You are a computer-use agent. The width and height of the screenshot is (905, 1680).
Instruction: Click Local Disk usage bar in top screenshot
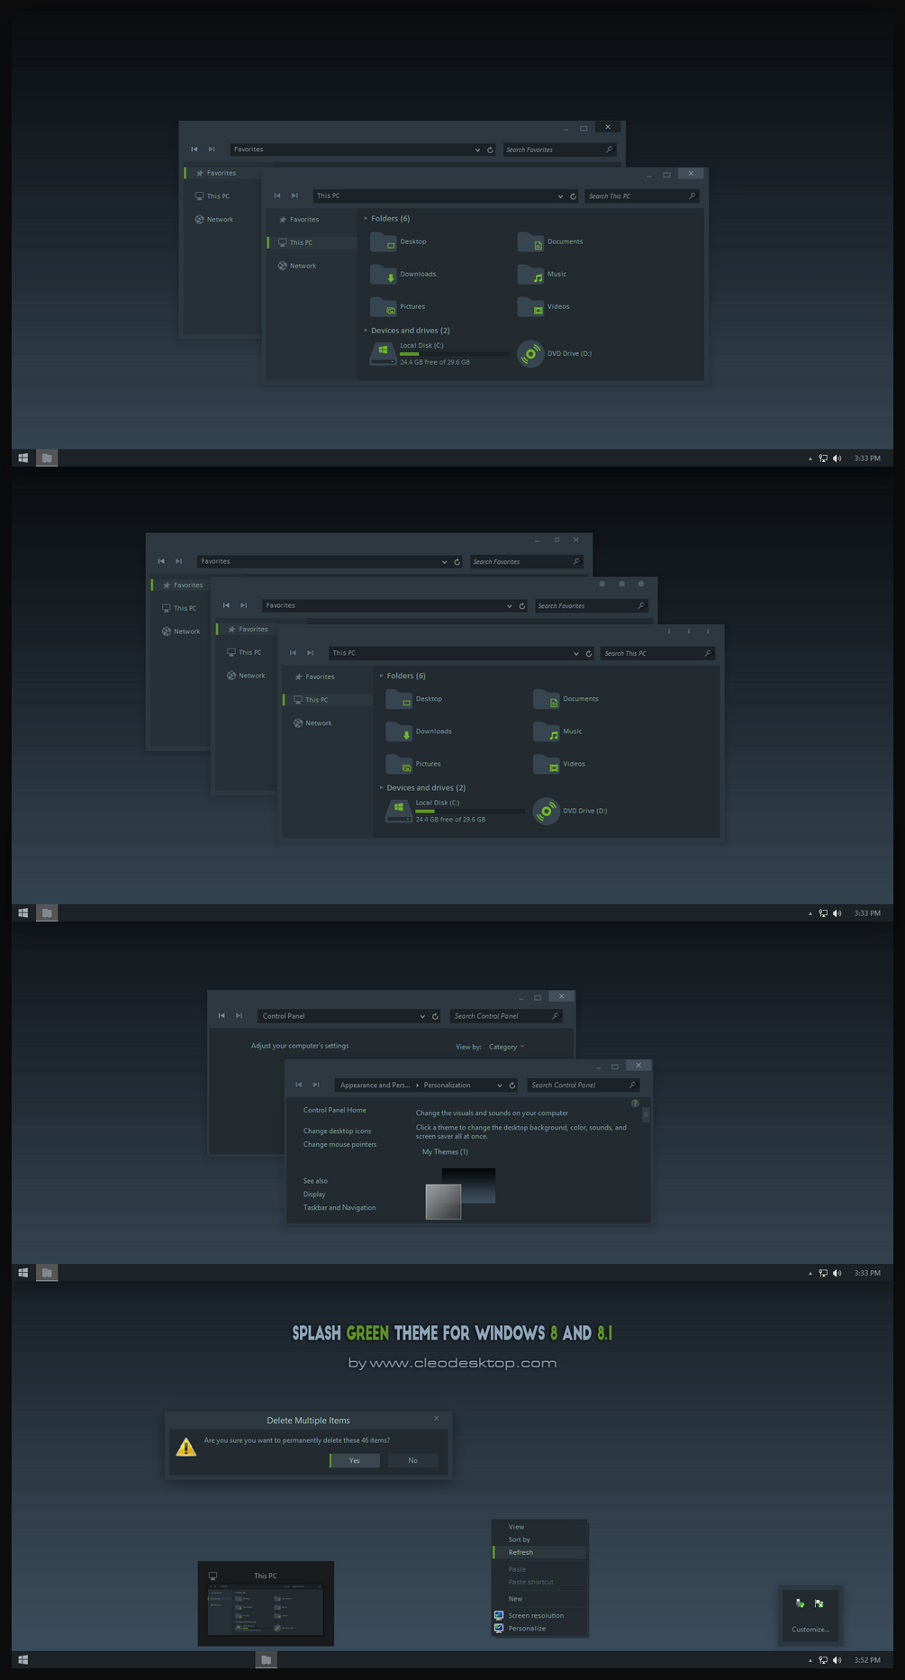click(x=454, y=354)
